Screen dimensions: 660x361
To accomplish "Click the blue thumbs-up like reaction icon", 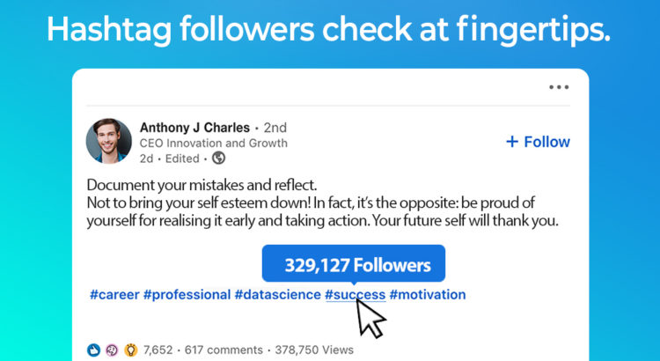I will pos(94,350).
